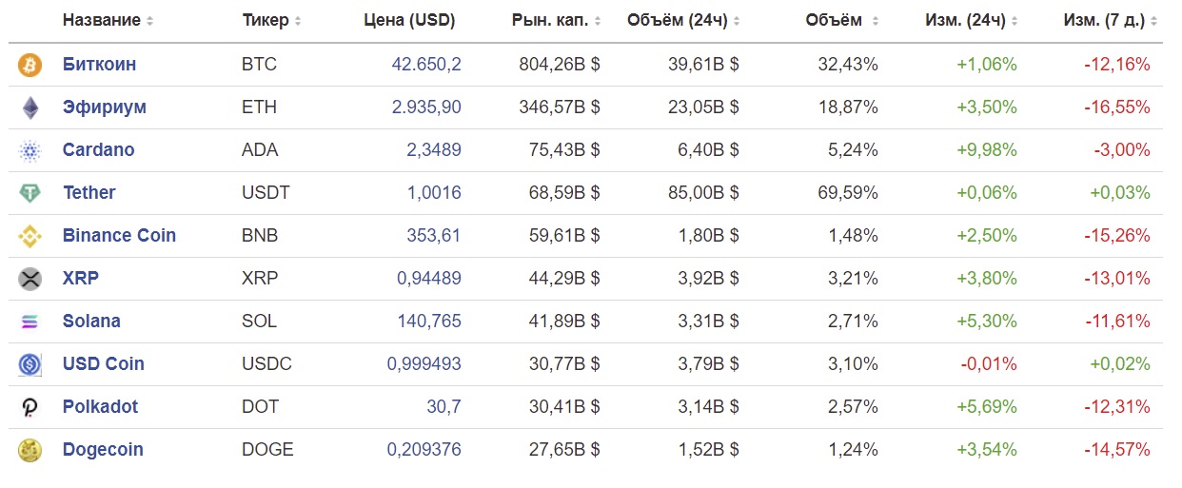Viewport: 1182px width, 488px height.
Task: Click the Binance Coin yellow icon
Action: [x=30, y=236]
